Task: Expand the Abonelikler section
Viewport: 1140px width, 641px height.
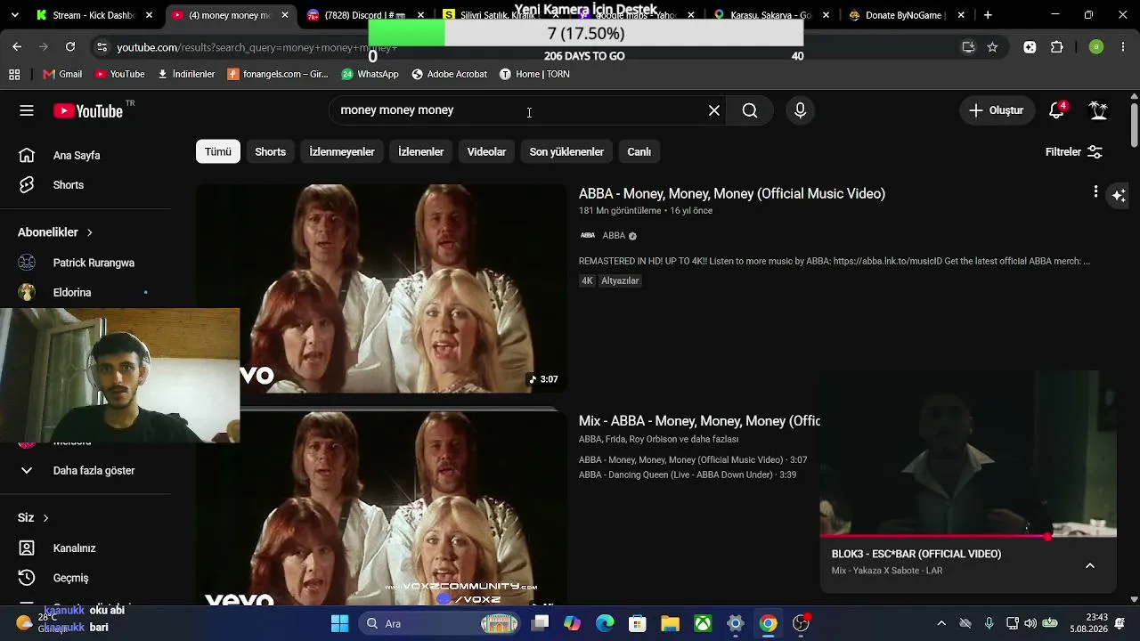Action: 55,232
